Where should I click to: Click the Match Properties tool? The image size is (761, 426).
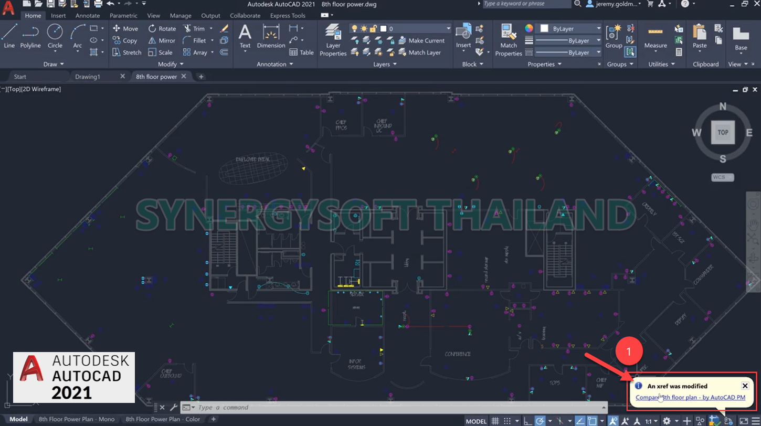click(x=508, y=40)
